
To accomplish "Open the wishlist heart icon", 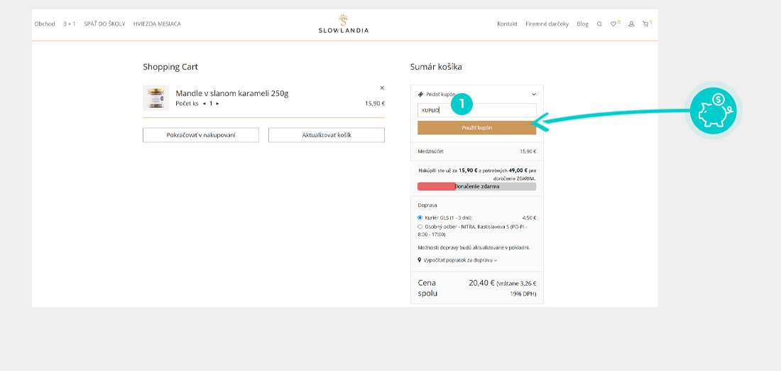I will [614, 24].
